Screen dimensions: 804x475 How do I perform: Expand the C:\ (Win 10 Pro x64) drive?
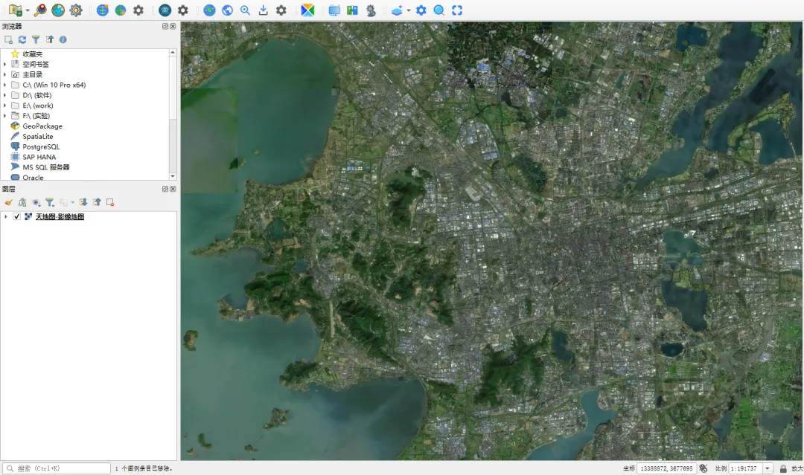click(5, 85)
